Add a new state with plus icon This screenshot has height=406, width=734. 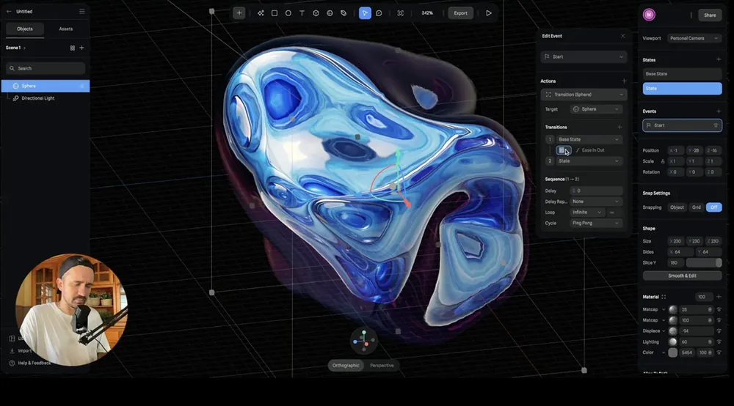pyautogui.click(x=719, y=59)
